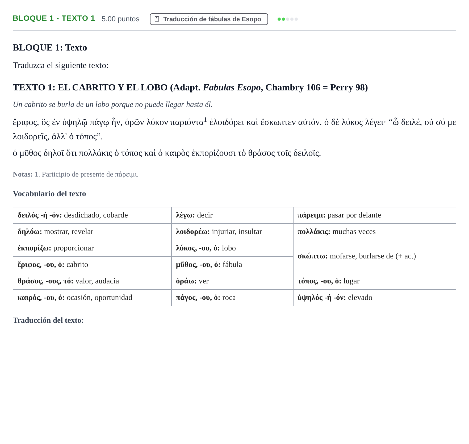Select the TEXTO 1: EL CABRITO Y EL LOBO heading
469x444 pixels.
pos(190,87)
